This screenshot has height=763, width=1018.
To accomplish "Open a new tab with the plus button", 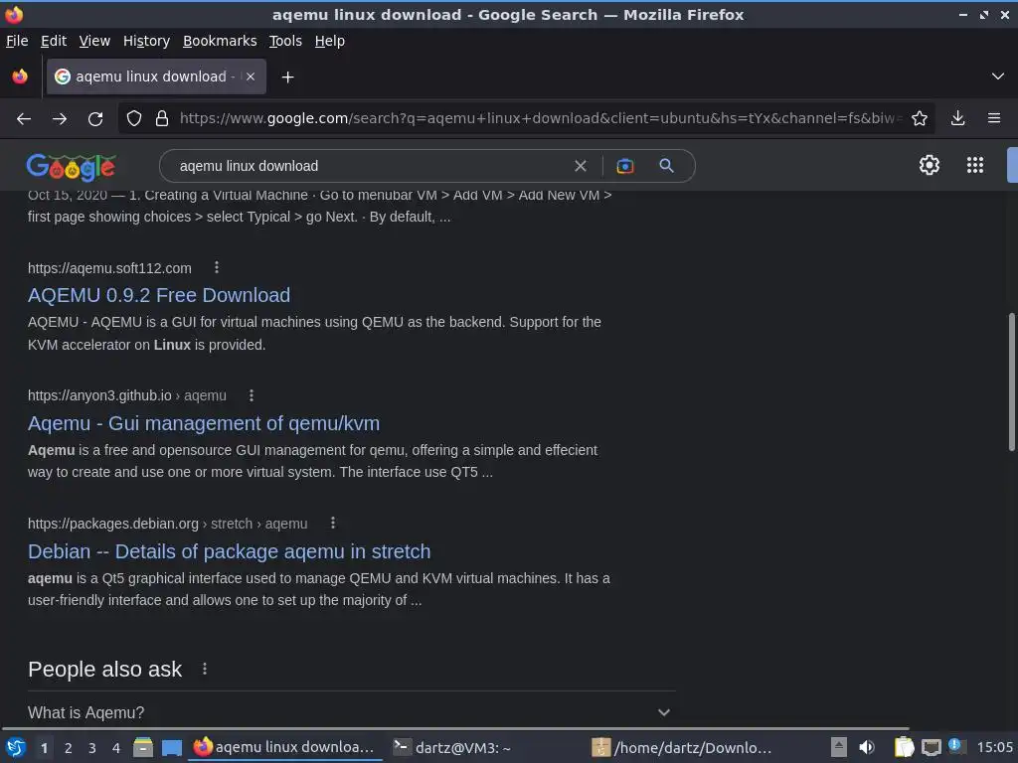I will click(287, 77).
